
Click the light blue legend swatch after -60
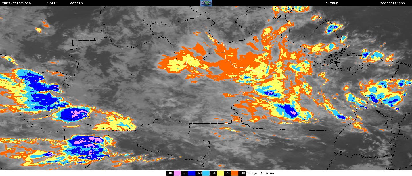206,173
